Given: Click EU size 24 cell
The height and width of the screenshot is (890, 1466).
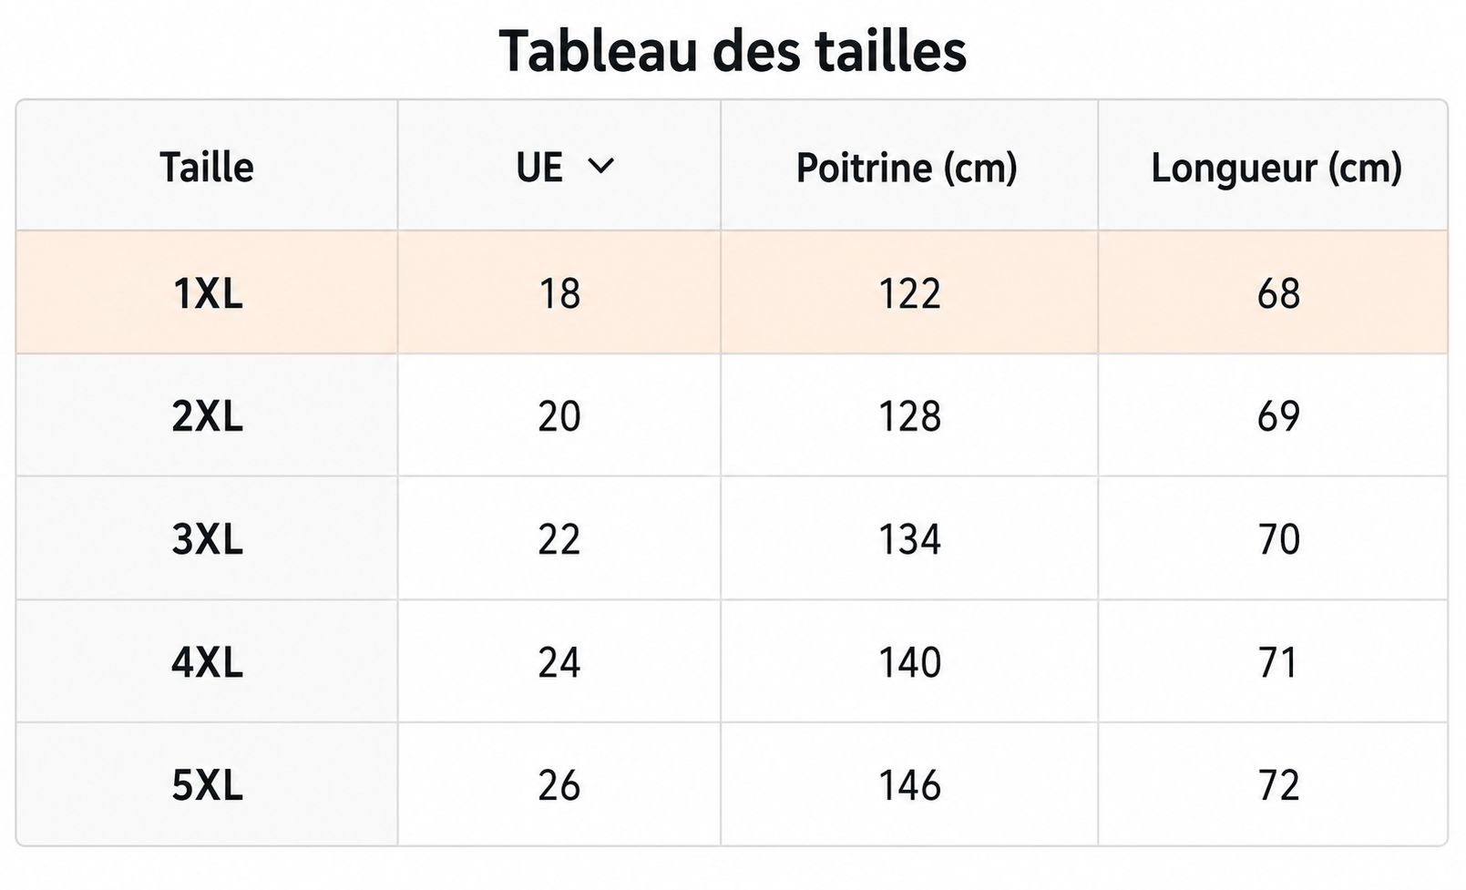Looking at the screenshot, I should coord(559,661).
